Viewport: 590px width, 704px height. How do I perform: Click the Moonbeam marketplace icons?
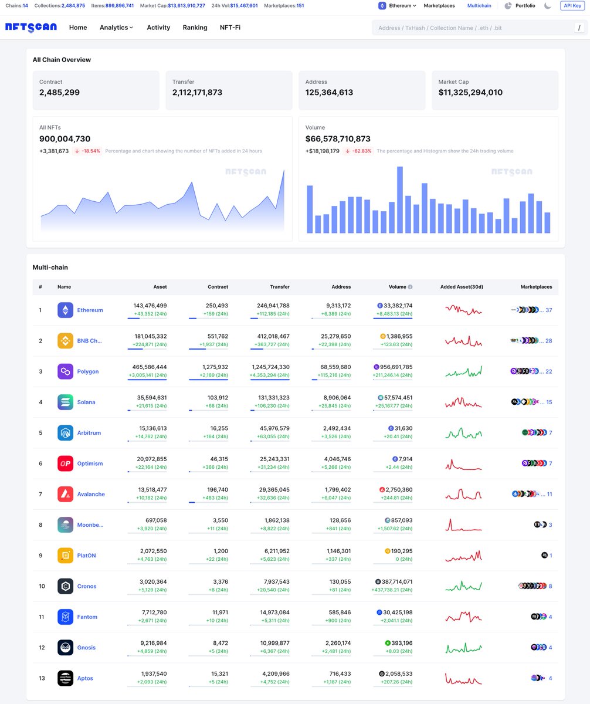click(540, 524)
